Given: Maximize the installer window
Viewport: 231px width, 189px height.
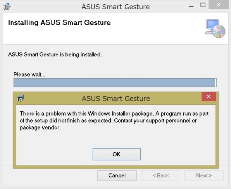Looking at the screenshot, I should click(x=203, y=5).
